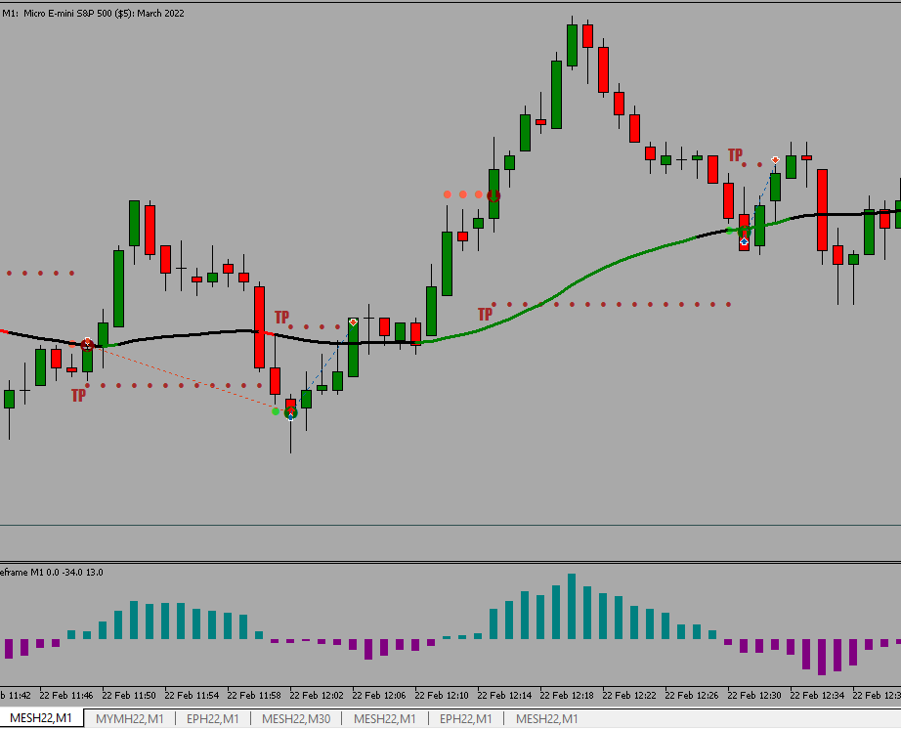This screenshot has width=901, height=729.
Task: Click the '22 Feb 11:58' time axis label
Action: coord(254,695)
